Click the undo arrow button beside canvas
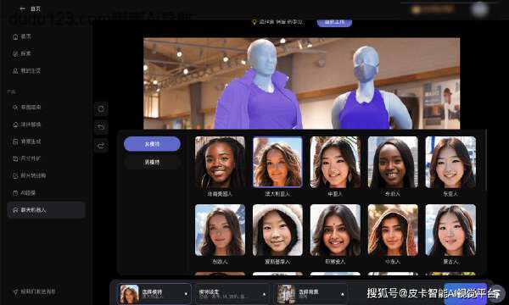Viewport: 509px width, 305px height. (x=101, y=127)
